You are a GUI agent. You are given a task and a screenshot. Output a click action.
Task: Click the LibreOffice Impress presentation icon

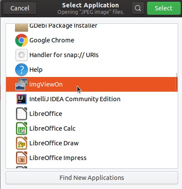click(22, 158)
